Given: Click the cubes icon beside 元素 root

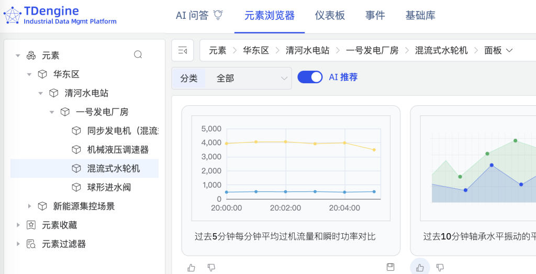Looking at the screenshot, I should 31,56.
